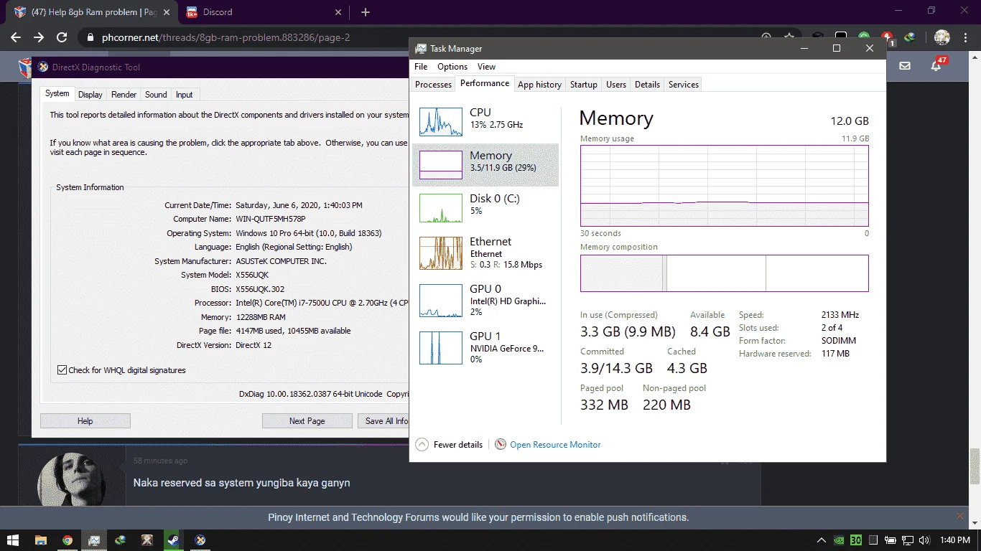Select the System tab in DirectX Diagnostic Tool

(57, 94)
